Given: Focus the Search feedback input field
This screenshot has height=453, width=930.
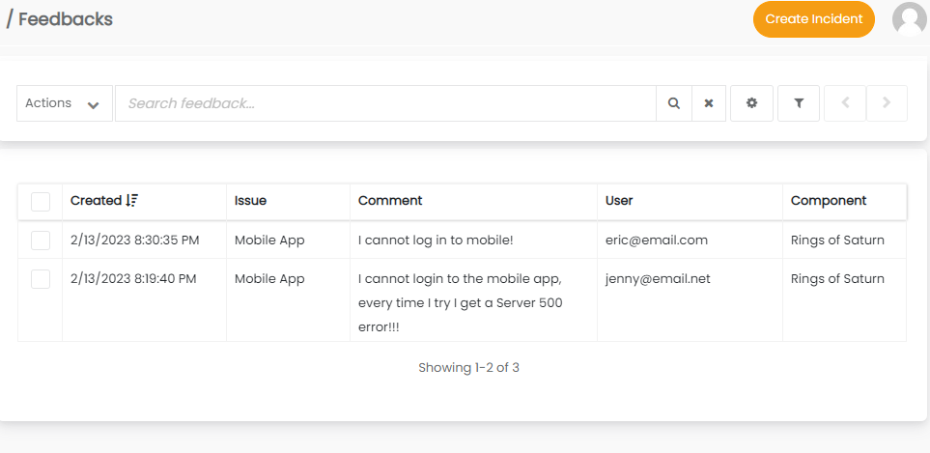Looking at the screenshot, I should (384, 103).
